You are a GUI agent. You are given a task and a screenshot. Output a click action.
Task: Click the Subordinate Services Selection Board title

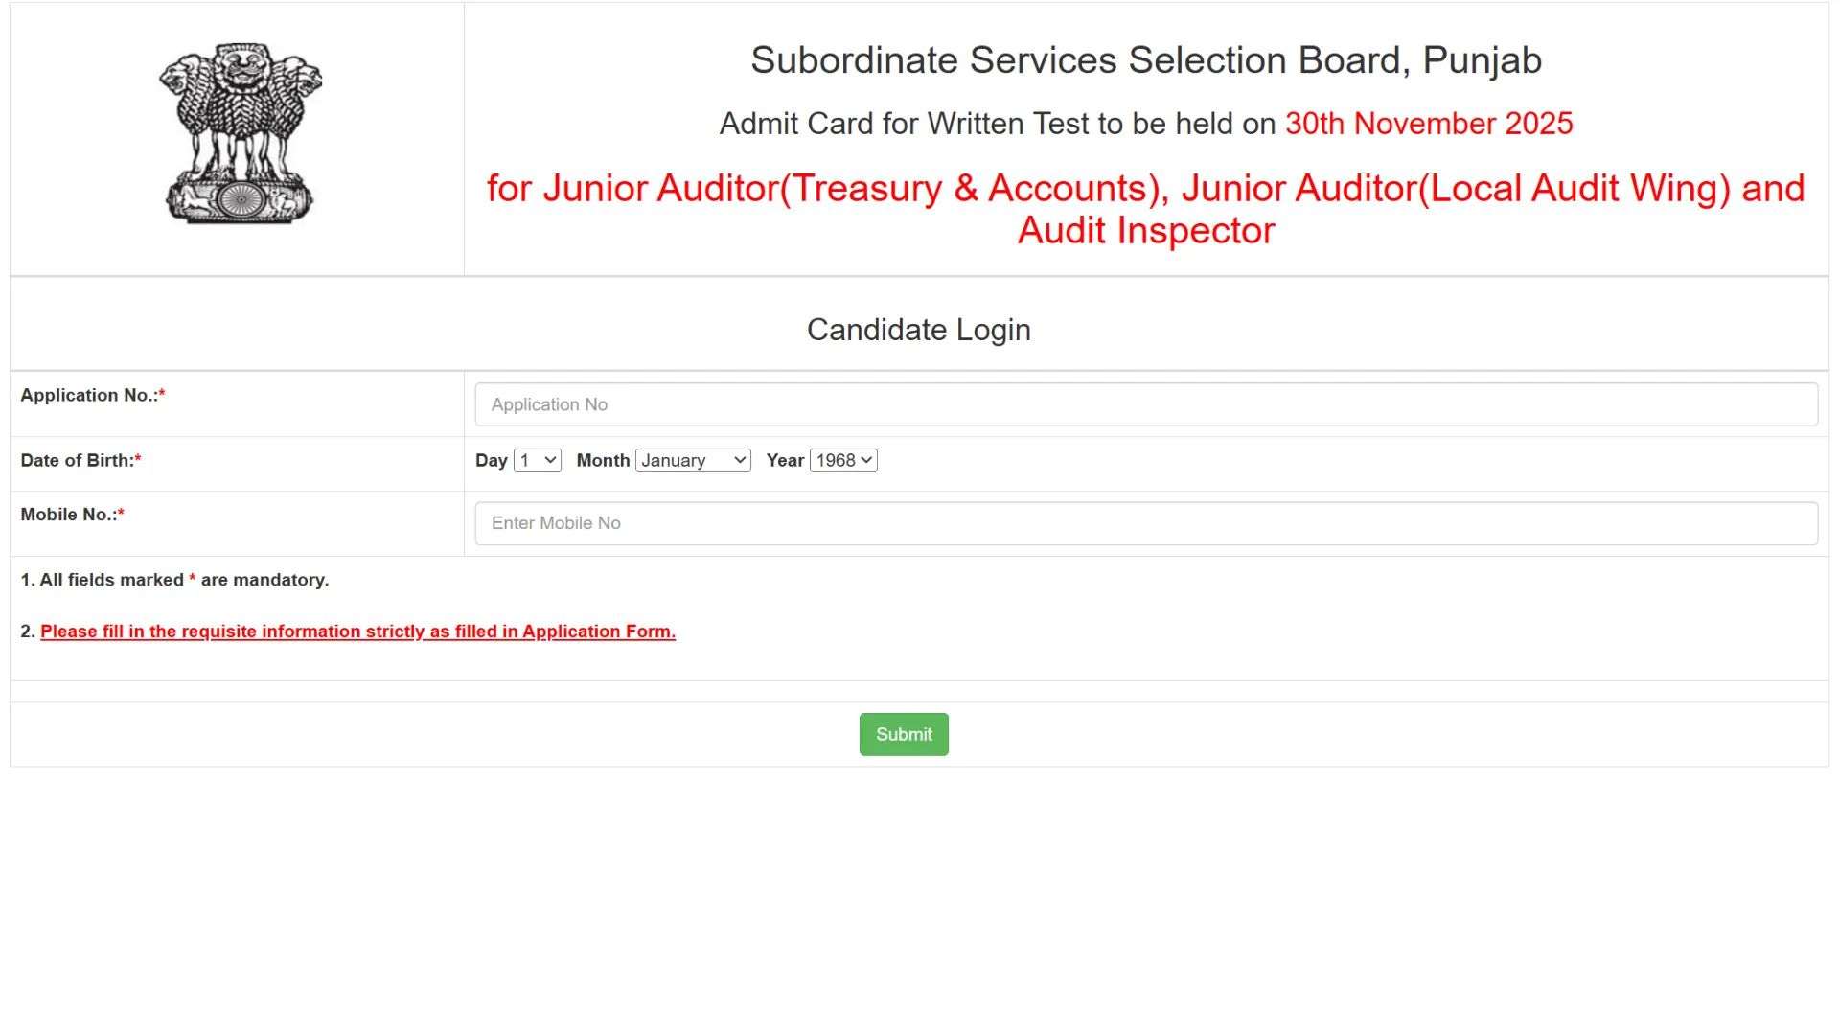coord(1146,59)
